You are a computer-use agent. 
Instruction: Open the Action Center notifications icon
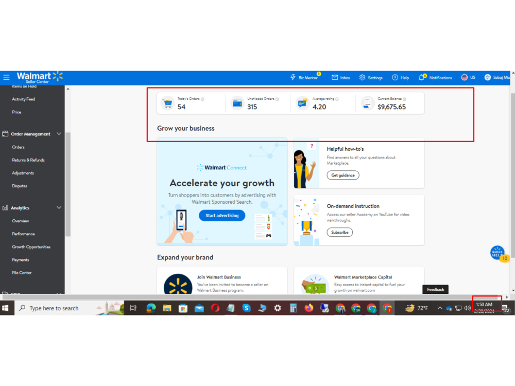point(506,309)
